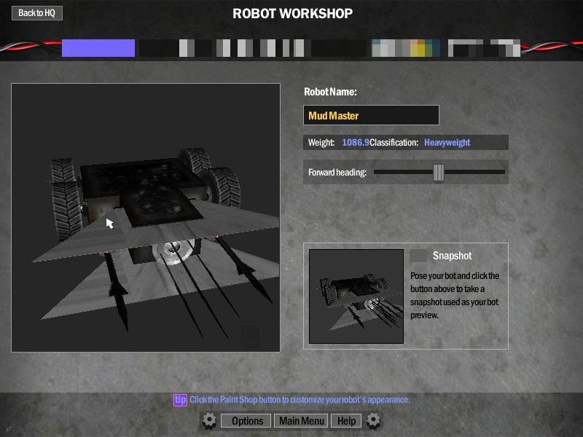Click the Robot Name field containing Mud Master
583x437 pixels.
click(371, 115)
